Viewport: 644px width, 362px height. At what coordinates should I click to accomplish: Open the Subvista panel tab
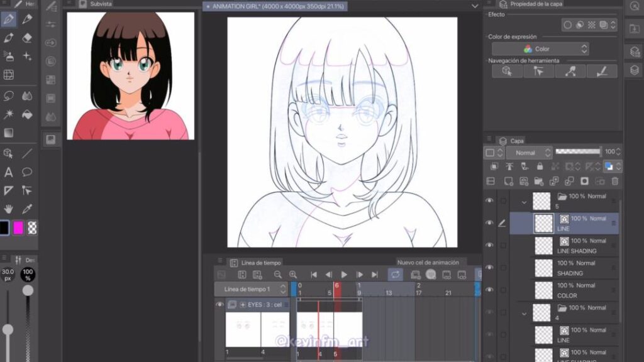tap(96, 4)
